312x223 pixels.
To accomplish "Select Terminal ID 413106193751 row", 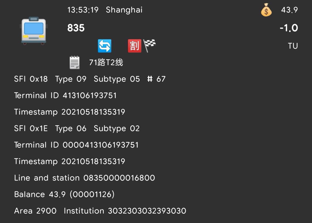I will point(65,95).
